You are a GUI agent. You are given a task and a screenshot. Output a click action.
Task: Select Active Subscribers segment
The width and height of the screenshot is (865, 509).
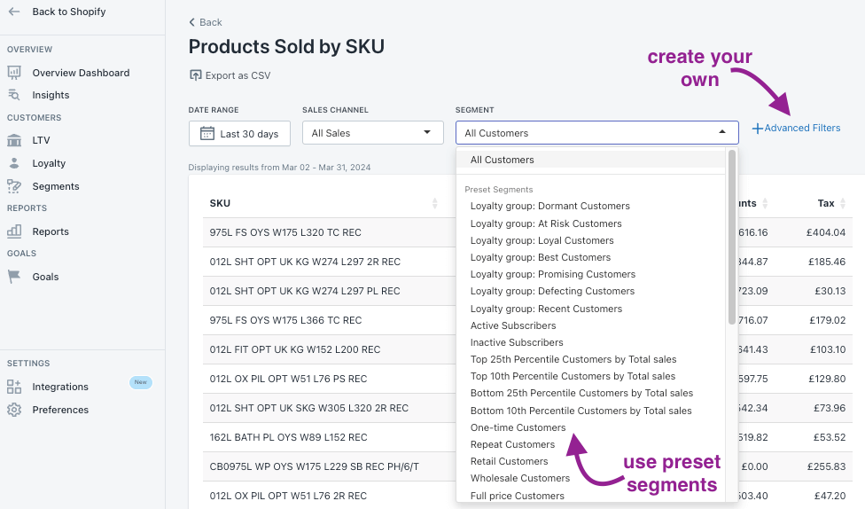click(x=513, y=325)
